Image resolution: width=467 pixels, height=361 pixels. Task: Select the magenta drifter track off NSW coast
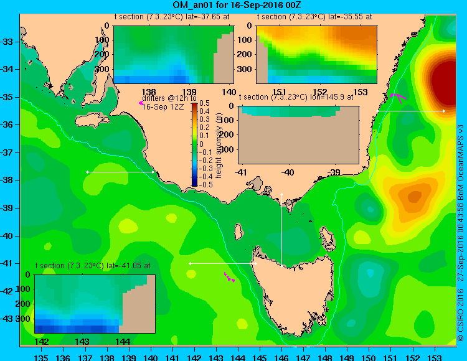398,98
